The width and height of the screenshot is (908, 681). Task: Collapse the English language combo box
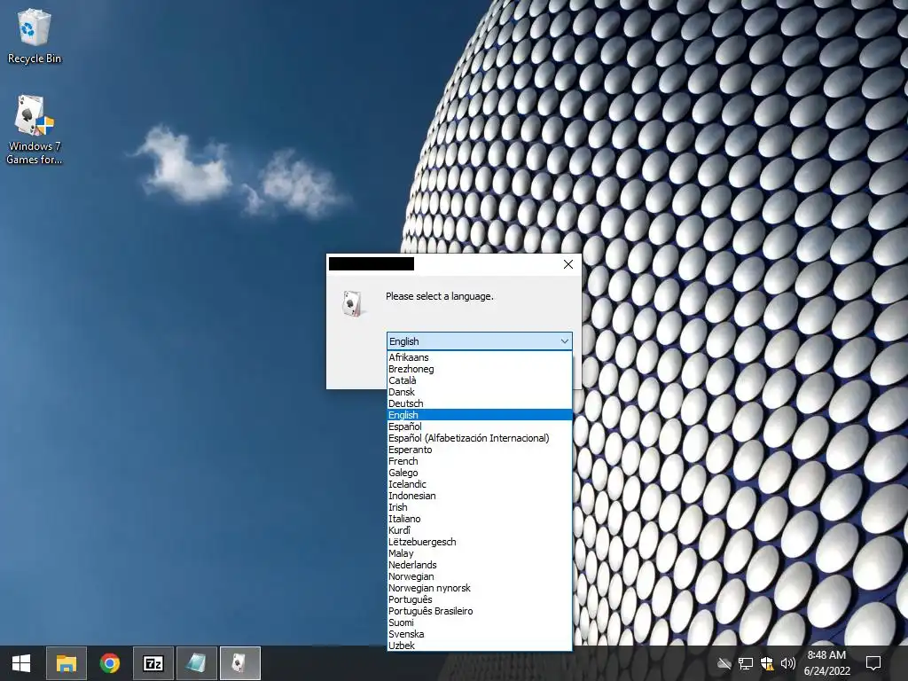[480, 341]
